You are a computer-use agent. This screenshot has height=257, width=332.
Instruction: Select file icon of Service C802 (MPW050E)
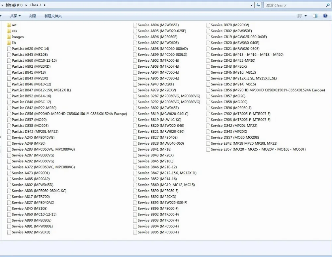tap(208, 31)
